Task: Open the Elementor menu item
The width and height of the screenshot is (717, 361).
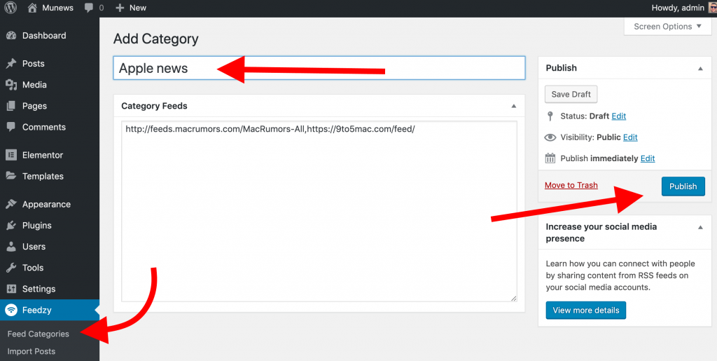Action: (x=42, y=155)
